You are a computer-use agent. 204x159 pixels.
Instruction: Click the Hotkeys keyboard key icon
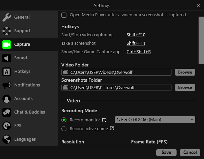7,72
